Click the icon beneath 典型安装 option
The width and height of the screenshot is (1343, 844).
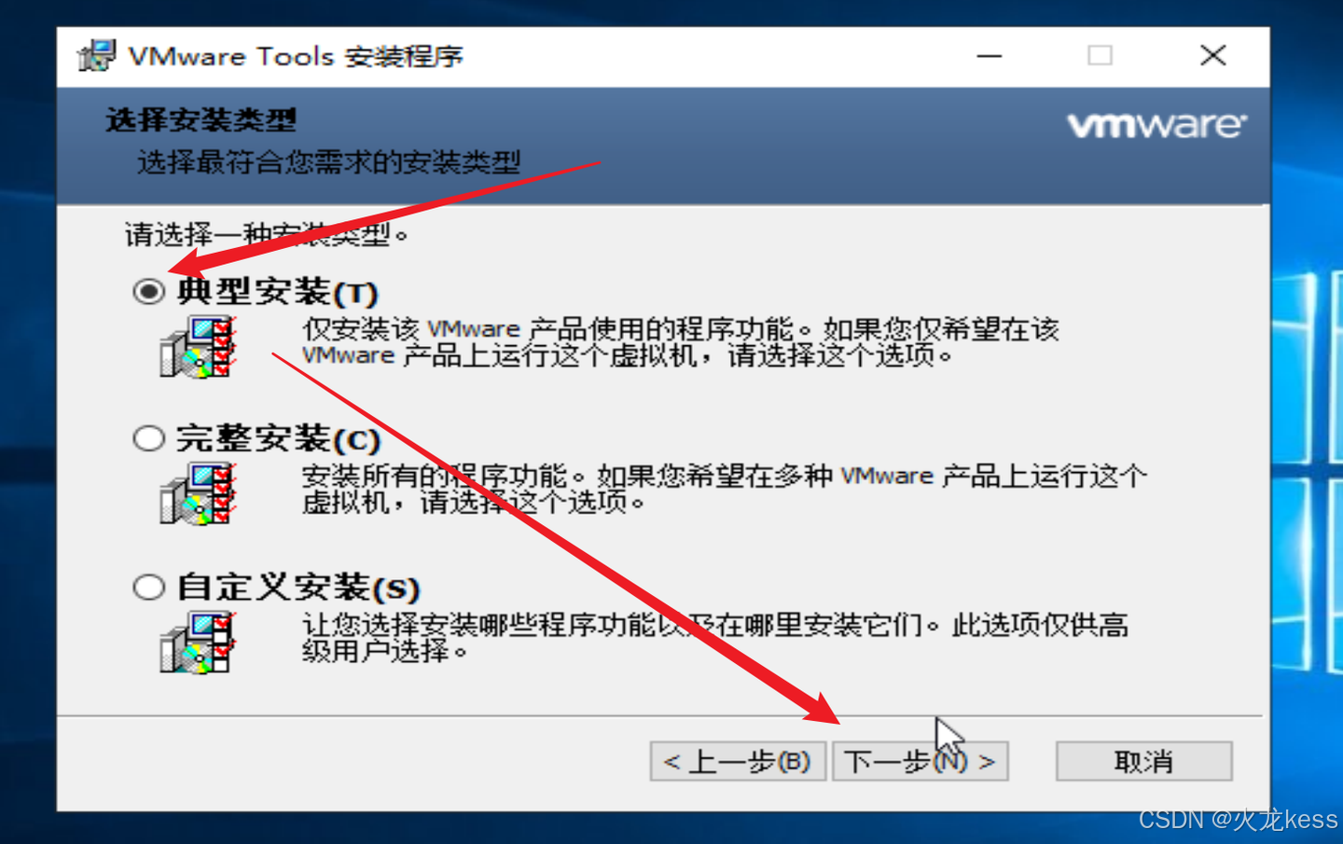(197, 346)
